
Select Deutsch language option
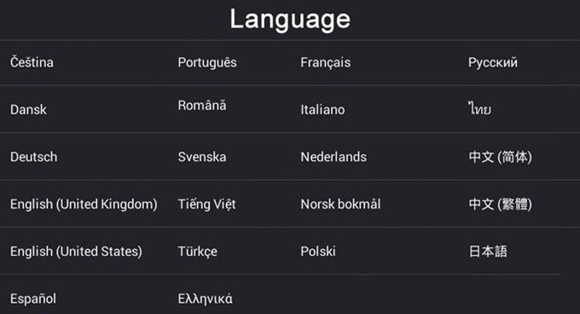pyautogui.click(x=33, y=157)
